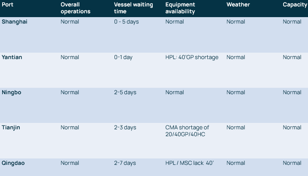
Task: Click Shanghai's Normal equipment availability cell
Action: pyautogui.click(x=175, y=22)
